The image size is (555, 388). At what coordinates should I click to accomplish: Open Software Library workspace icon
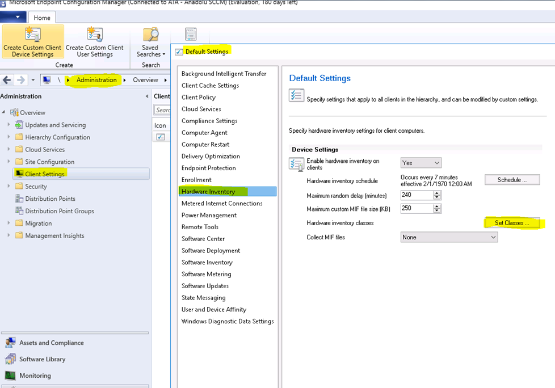pyautogui.click(x=11, y=359)
